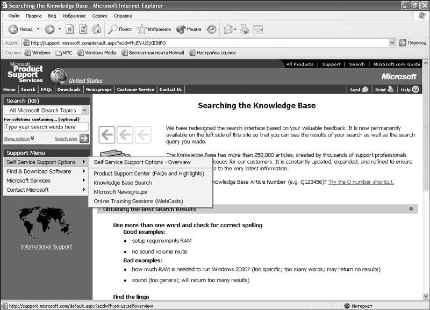Open the Back button history dropdown arrow

point(38,29)
